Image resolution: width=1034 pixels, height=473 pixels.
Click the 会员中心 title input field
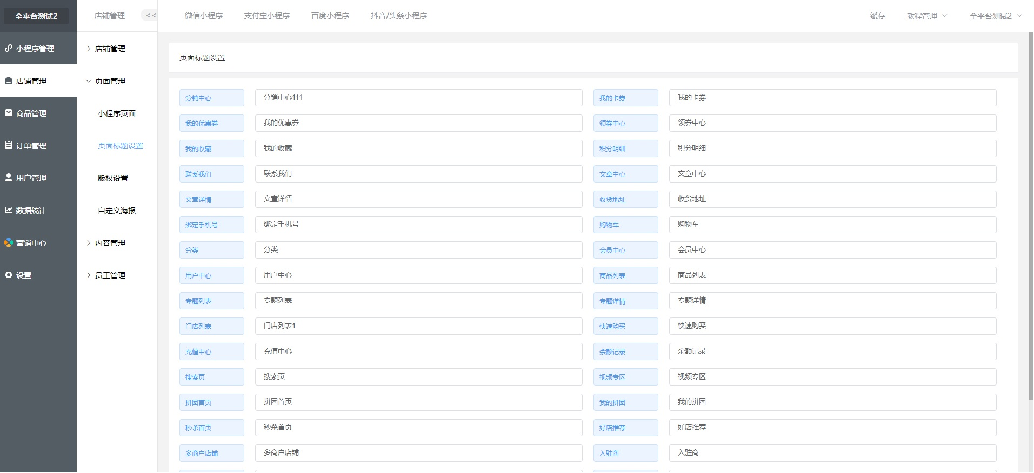pyautogui.click(x=833, y=250)
